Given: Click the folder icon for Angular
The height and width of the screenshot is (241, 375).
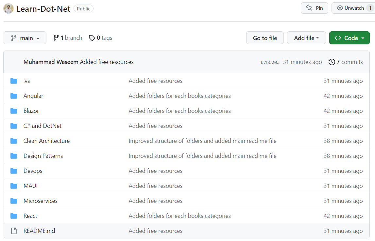Looking at the screenshot, I should 14,96.
